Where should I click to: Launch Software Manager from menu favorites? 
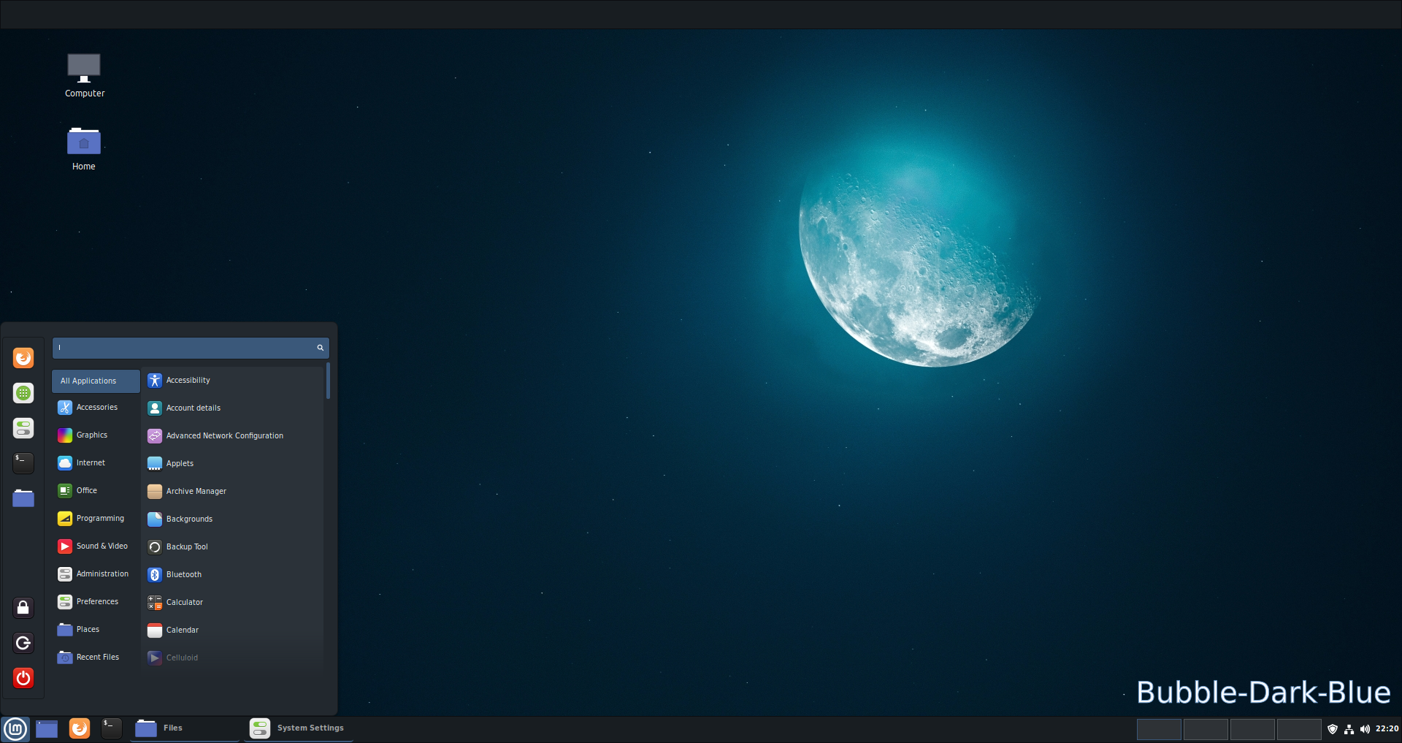[23, 393]
